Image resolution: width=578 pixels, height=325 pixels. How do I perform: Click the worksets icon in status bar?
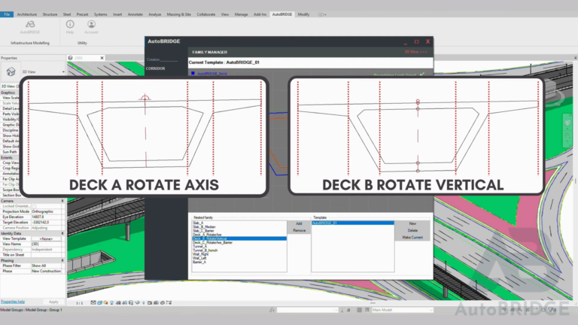[x=272, y=310]
